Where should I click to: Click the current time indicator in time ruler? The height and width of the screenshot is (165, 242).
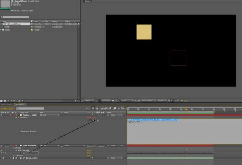186,110
